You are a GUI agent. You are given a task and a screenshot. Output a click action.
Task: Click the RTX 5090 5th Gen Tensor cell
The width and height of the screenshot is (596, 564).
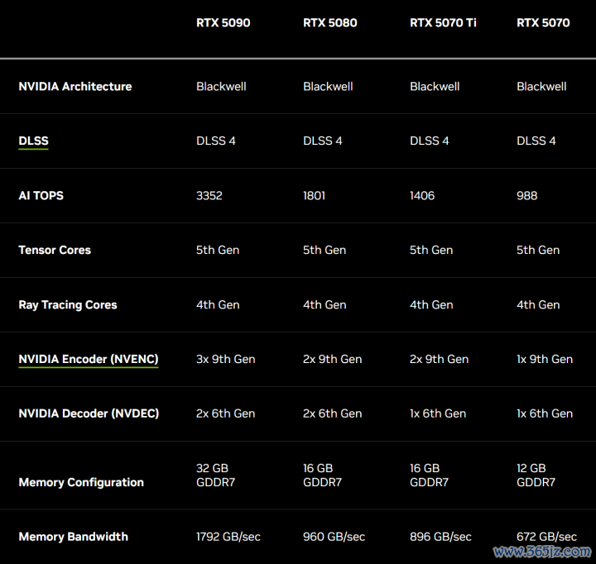pos(218,250)
